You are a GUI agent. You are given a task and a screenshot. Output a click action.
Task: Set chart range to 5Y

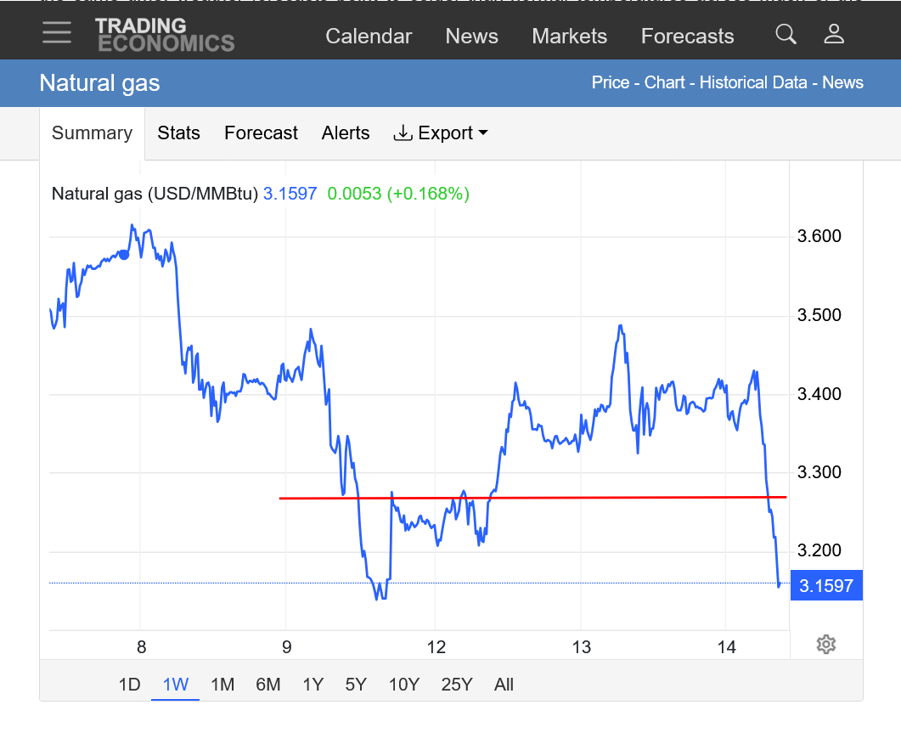(356, 685)
